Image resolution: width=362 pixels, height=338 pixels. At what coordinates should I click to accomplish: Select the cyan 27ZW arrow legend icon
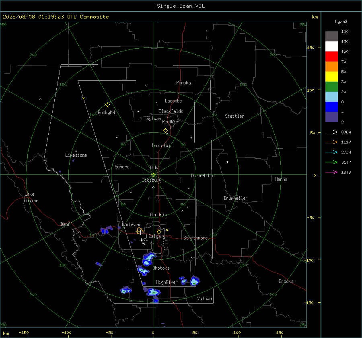(x=331, y=152)
